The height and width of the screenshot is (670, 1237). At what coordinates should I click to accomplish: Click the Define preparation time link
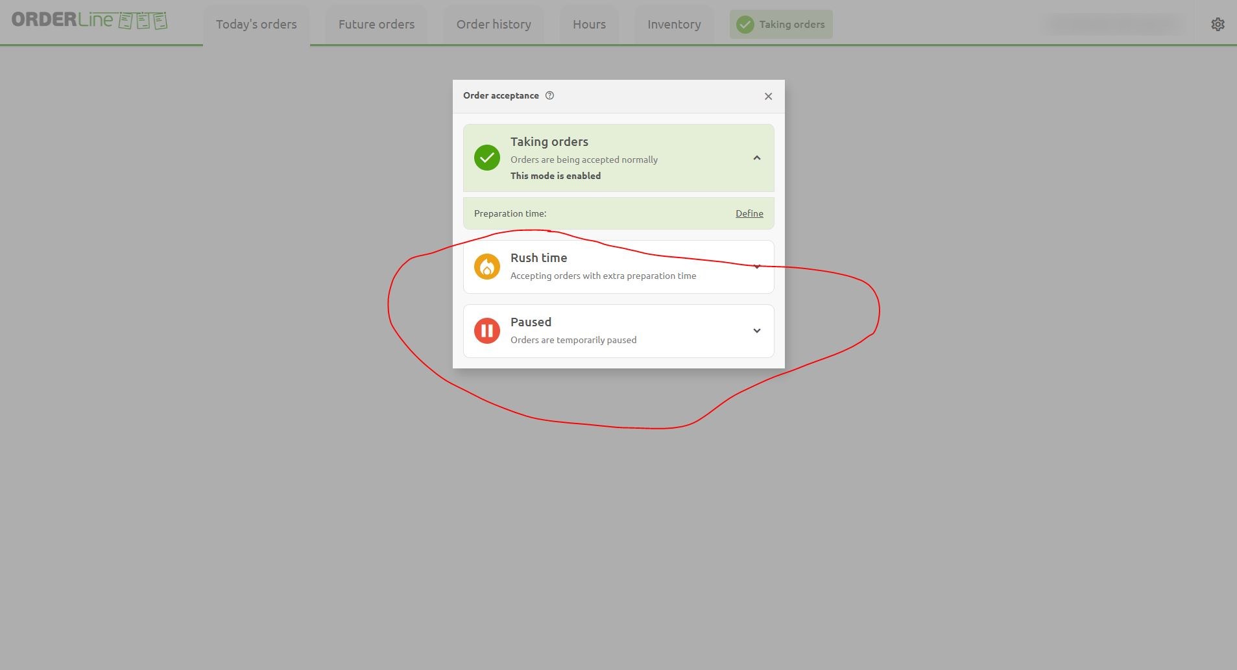pos(749,213)
